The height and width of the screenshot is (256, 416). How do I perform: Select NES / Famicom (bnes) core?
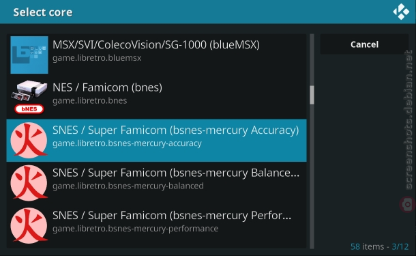tap(157, 98)
